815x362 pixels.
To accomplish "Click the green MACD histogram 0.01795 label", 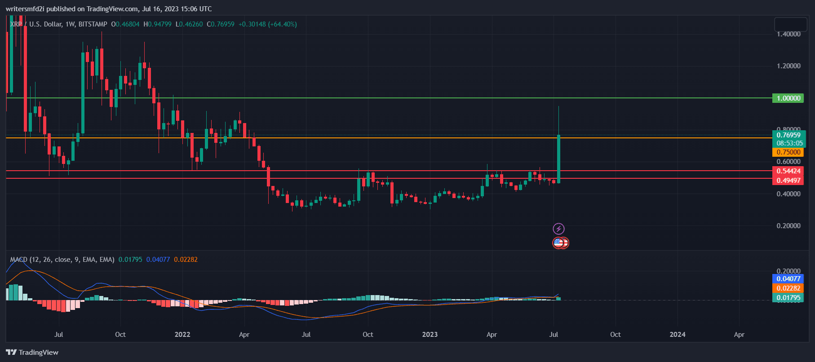I will pyautogui.click(x=788, y=298).
